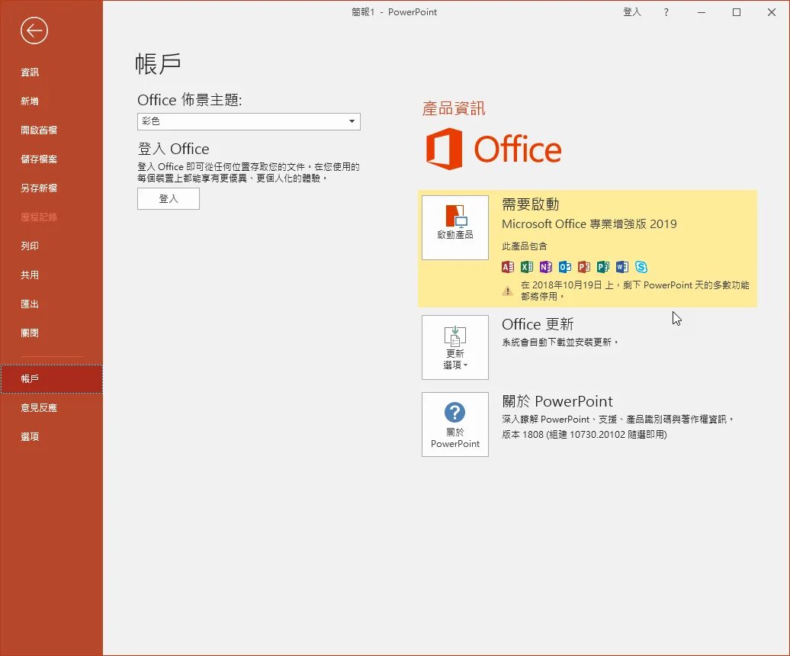Click the 啟動產品 activate product button

click(x=455, y=227)
